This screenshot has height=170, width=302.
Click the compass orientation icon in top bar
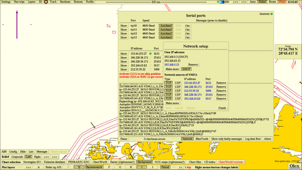pyautogui.click(x=46, y=2)
